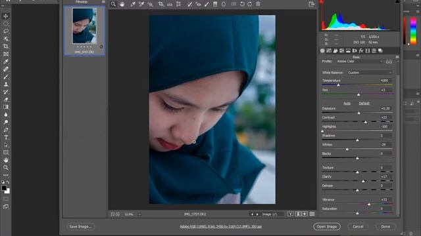Viewport: 421px width, 236px height.
Task: Click the Auto tone link
Action: tap(347, 104)
